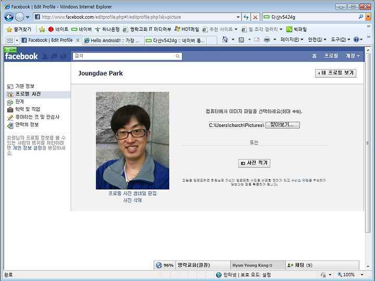Open recent pages dropdown beside forward arrow

click(28, 17)
